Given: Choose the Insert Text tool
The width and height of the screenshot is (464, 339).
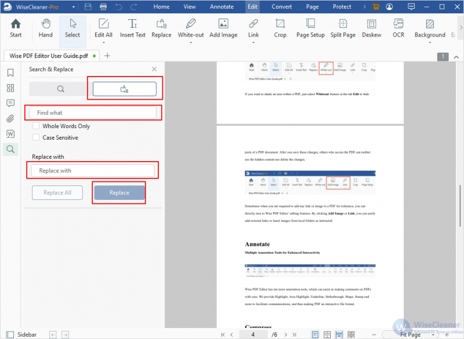Looking at the screenshot, I should tap(133, 28).
